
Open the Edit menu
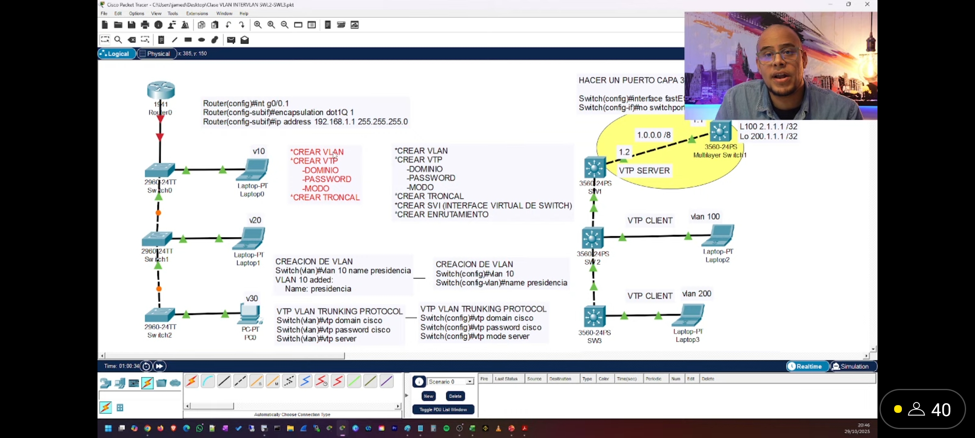tap(118, 13)
